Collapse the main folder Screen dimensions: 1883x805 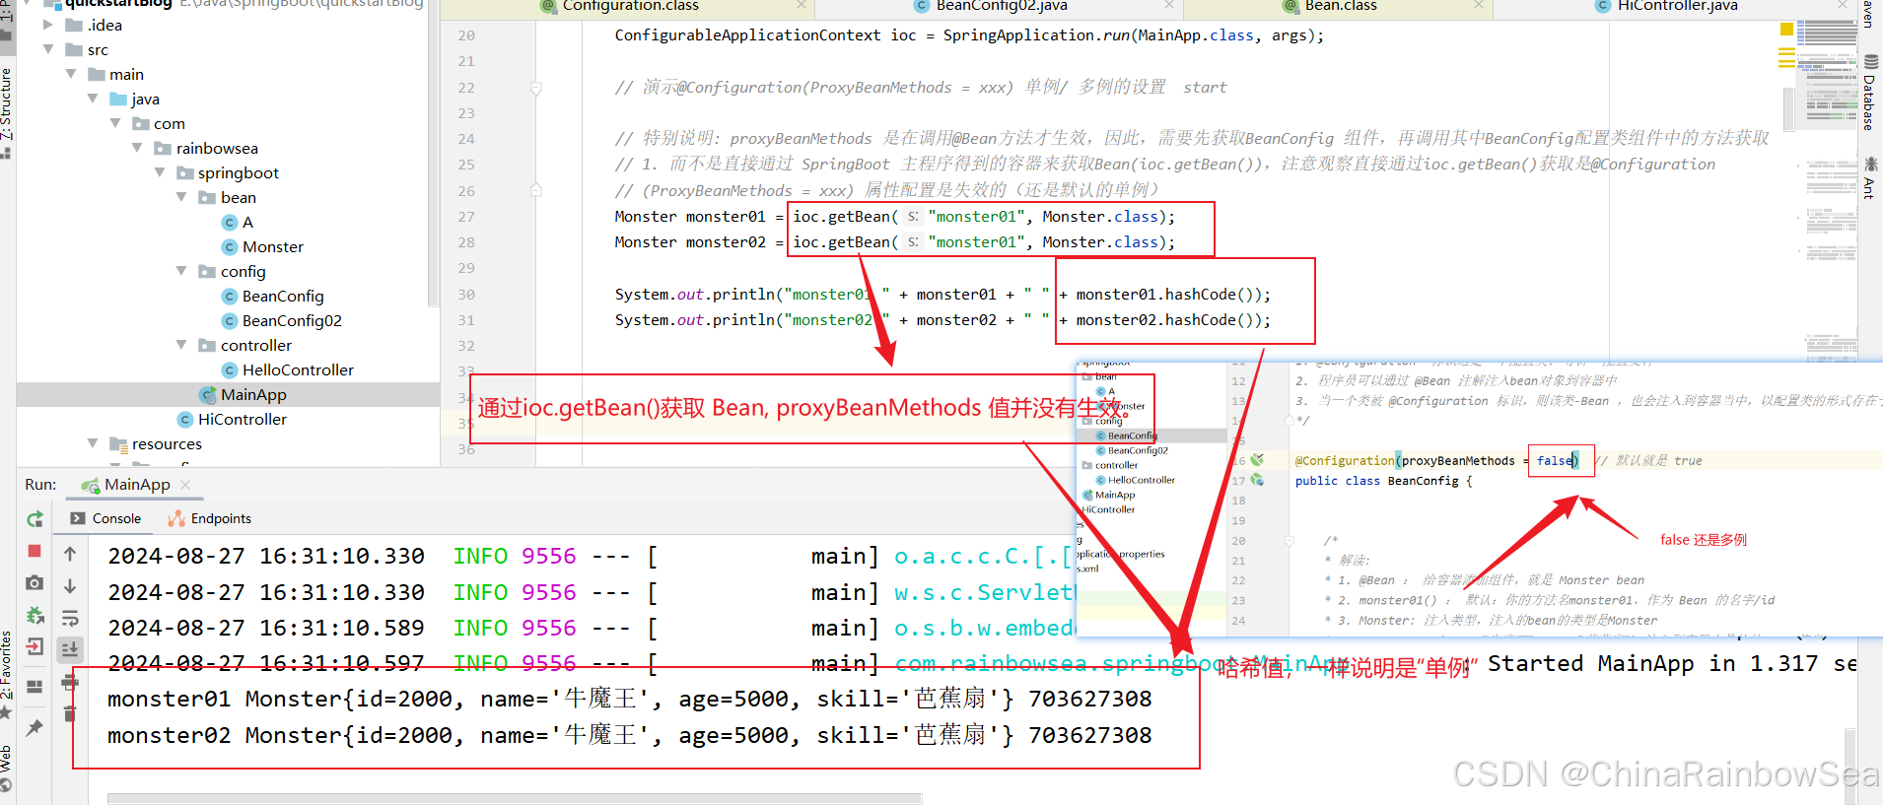tap(71, 74)
